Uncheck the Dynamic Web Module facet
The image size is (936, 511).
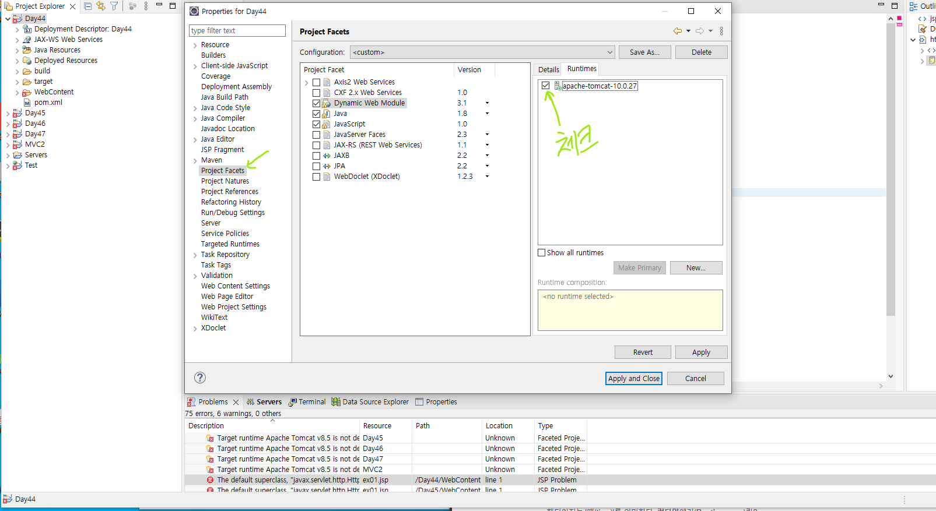[x=316, y=103]
